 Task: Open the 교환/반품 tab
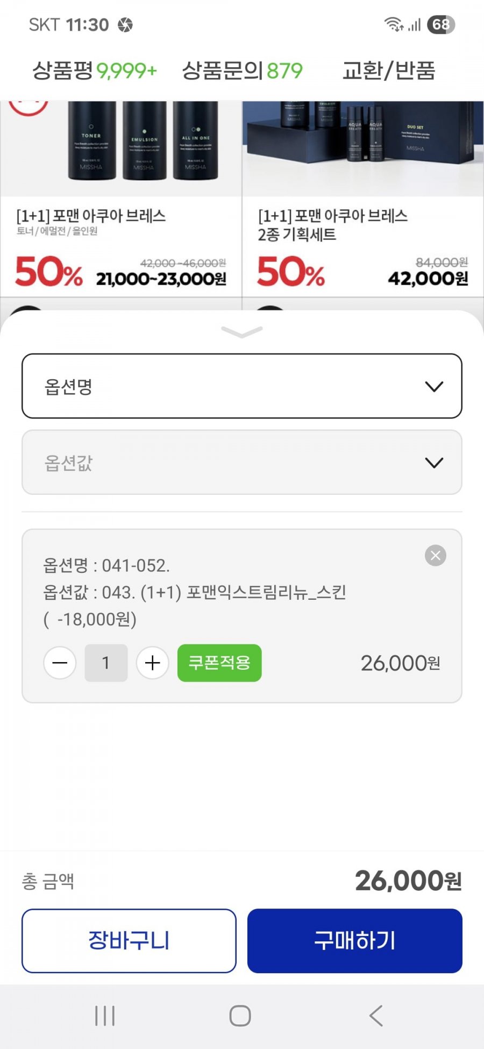tap(389, 70)
